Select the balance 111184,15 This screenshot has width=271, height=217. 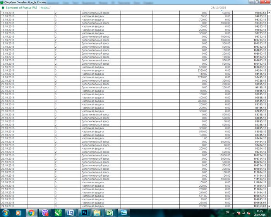(x=260, y=179)
